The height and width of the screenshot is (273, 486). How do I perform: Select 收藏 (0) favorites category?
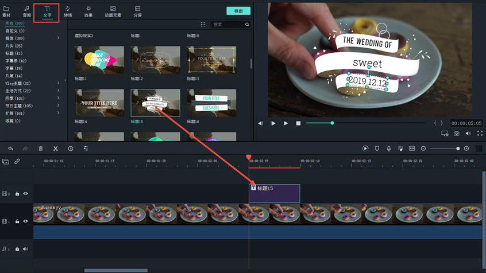point(13,120)
